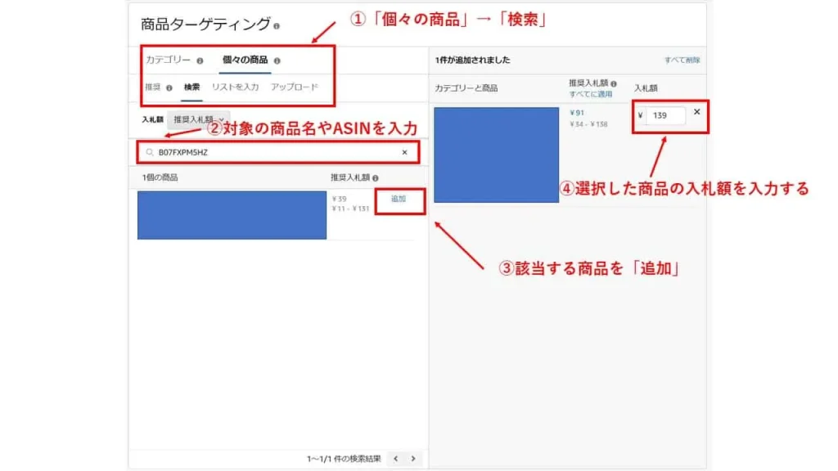The width and height of the screenshot is (838, 471).
Task: Click the 入札額 field showing 139
Action: (666, 115)
